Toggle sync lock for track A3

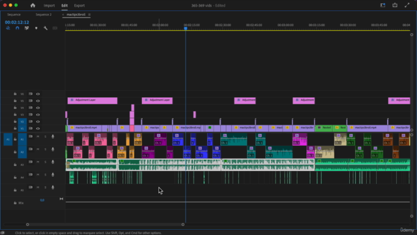coord(31,162)
